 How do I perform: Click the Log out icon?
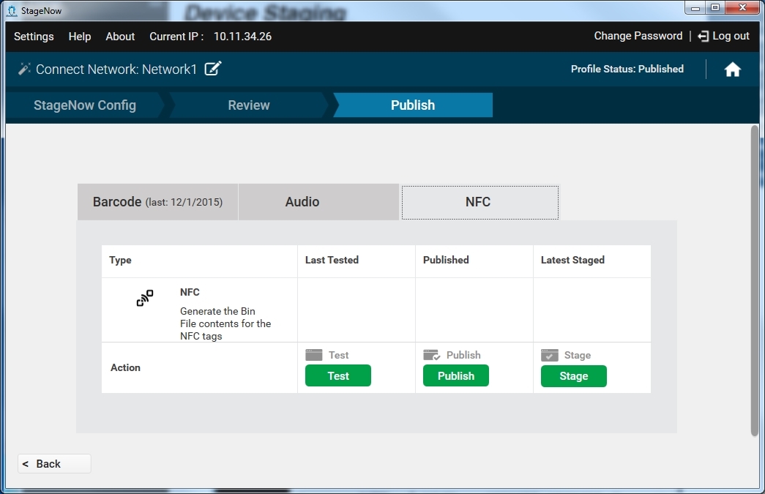[x=703, y=36]
